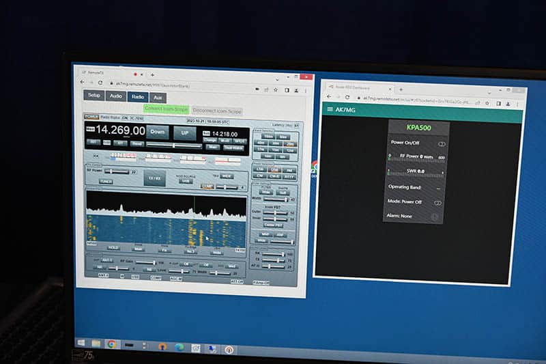Adjust the RF Power slider
The height and width of the screenshot is (364, 546).
(117, 171)
